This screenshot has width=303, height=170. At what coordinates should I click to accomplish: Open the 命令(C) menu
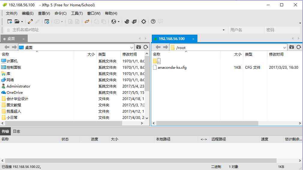pos(61,13)
